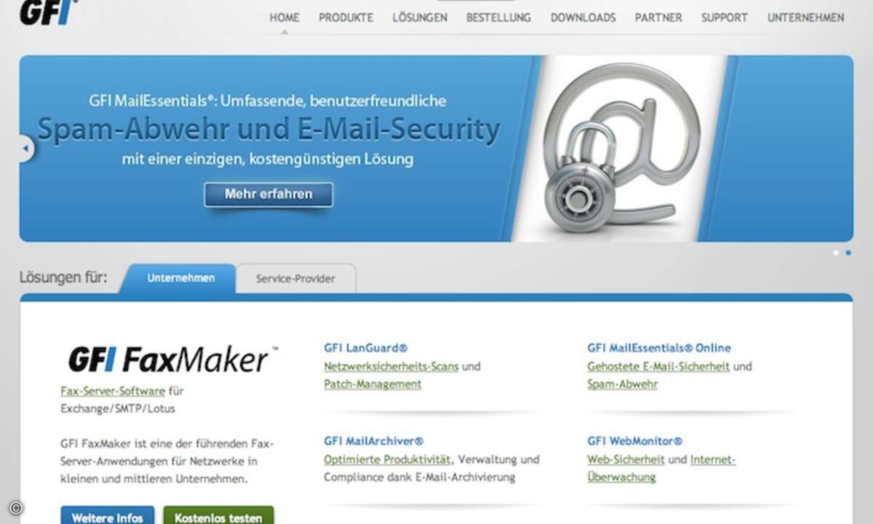
Task: Click the GFI logo in header
Action: point(49,11)
